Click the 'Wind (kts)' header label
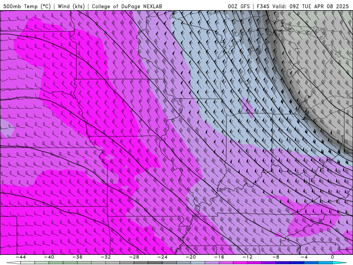The height and width of the screenshot is (265, 353). (71, 6)
